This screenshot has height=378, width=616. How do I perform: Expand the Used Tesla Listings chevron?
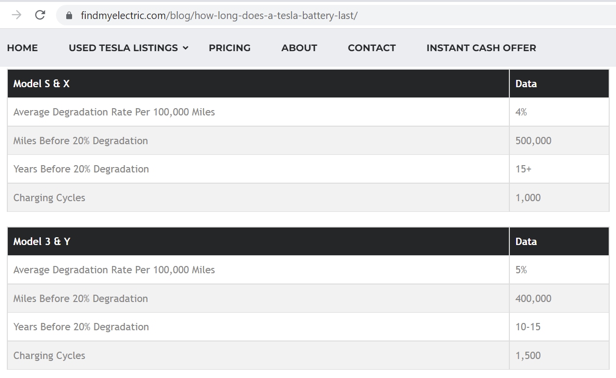pyautogui.click(x=186, y=48)
